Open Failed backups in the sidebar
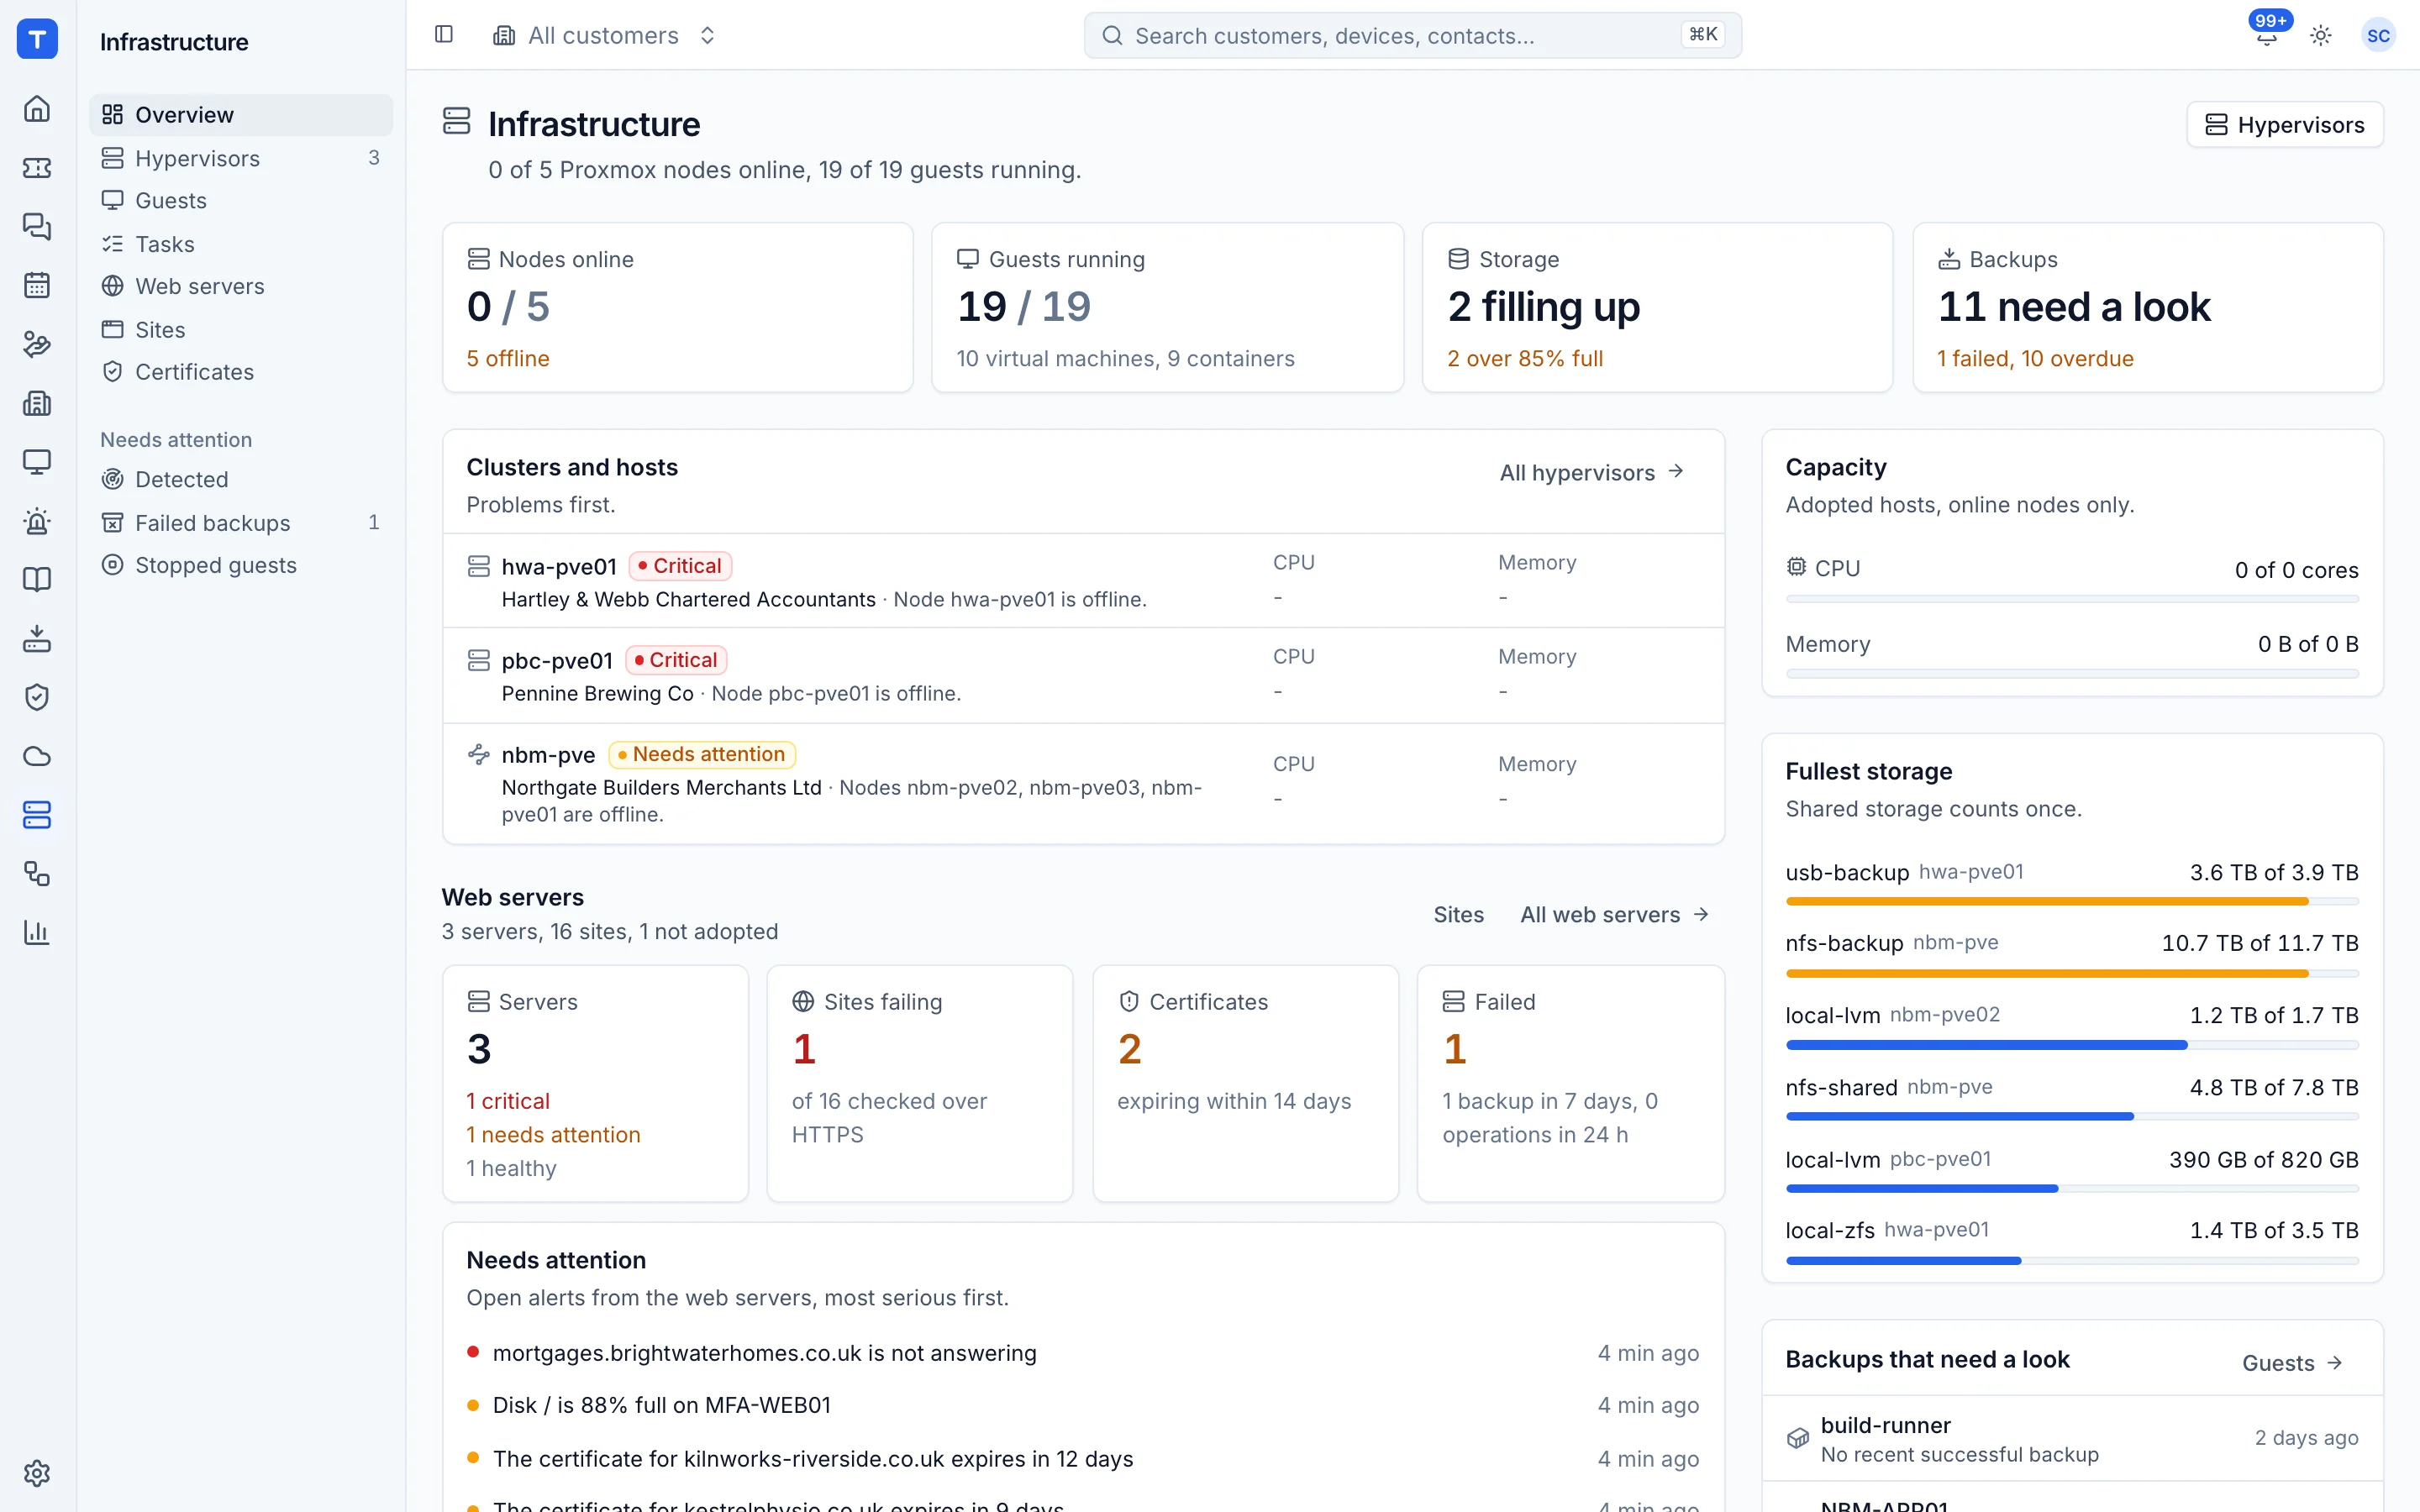Viewport: 2420px width, 1512px height. point(241,523)
